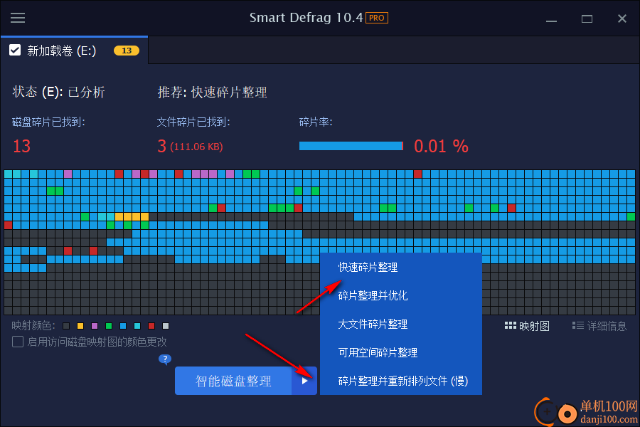Screen dimensions: 640x427
Task: Switch to 映射图 map view
Action: [x=527, y=326]
